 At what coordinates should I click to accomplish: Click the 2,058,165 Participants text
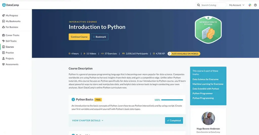point(137,54)
